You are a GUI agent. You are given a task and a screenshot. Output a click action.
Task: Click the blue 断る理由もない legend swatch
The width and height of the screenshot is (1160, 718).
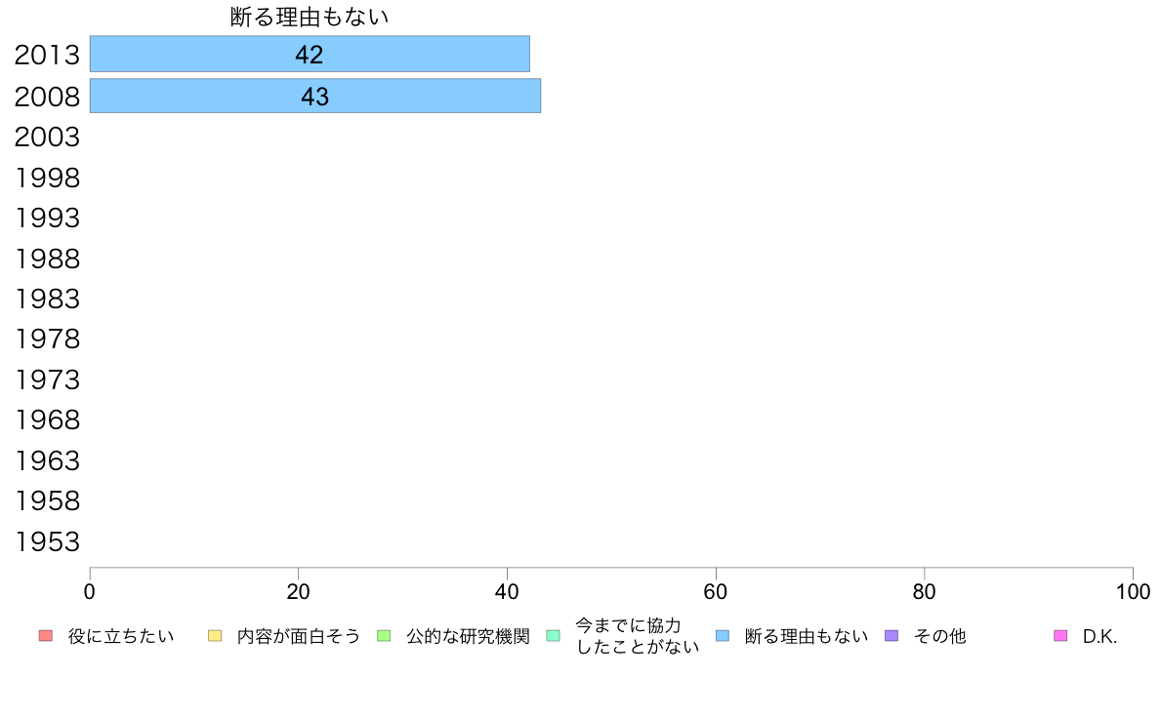pyautogui.click(x=723, y=636)
